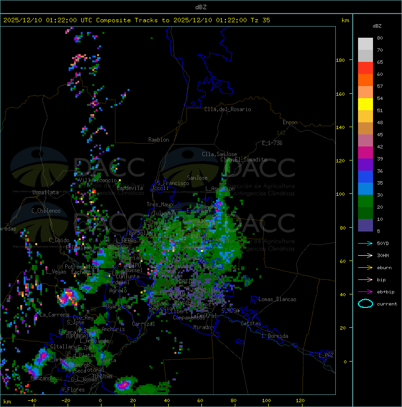Pick the dark orange 57-60 dBZ swatch
402x407 pixels.
[365, 80]
